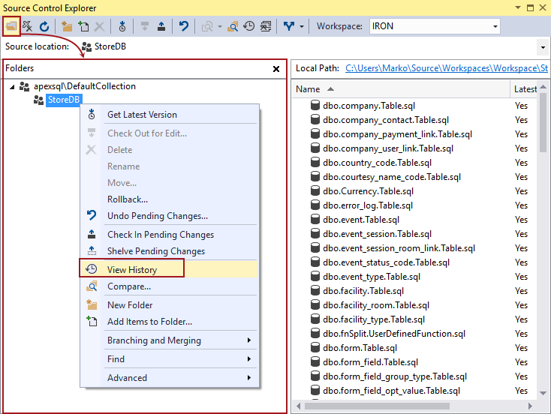Close the Folders pane with X
Screen dimensions: 551x414
(x=275, y=69)
